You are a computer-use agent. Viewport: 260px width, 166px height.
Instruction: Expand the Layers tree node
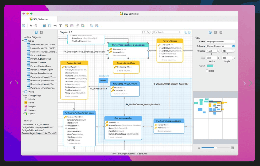pyautogui.click(x=23, y=113)
